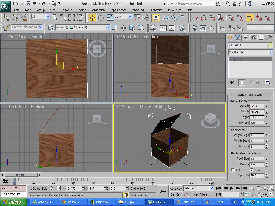Collapse the LidBox Parameters rollout
This screenshot has width=275, height=206.
pyautogui.click(x=249, y=95)
